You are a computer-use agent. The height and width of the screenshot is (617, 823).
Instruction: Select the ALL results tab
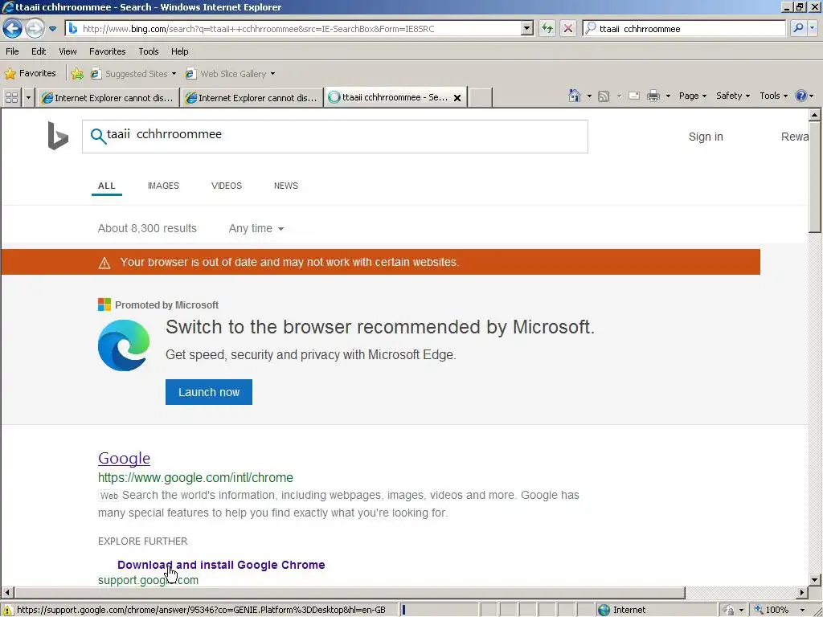point(107,186)
